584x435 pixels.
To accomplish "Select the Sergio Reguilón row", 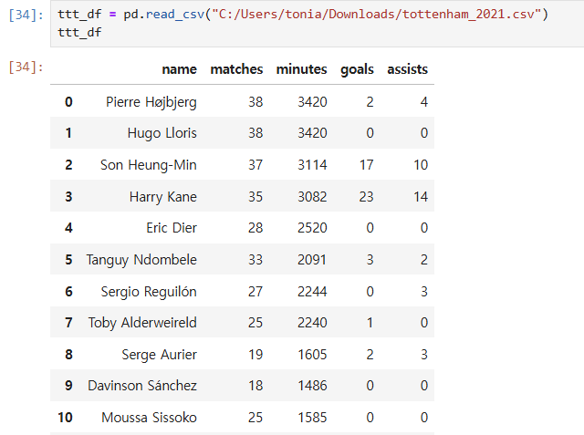I will point(242,291).
